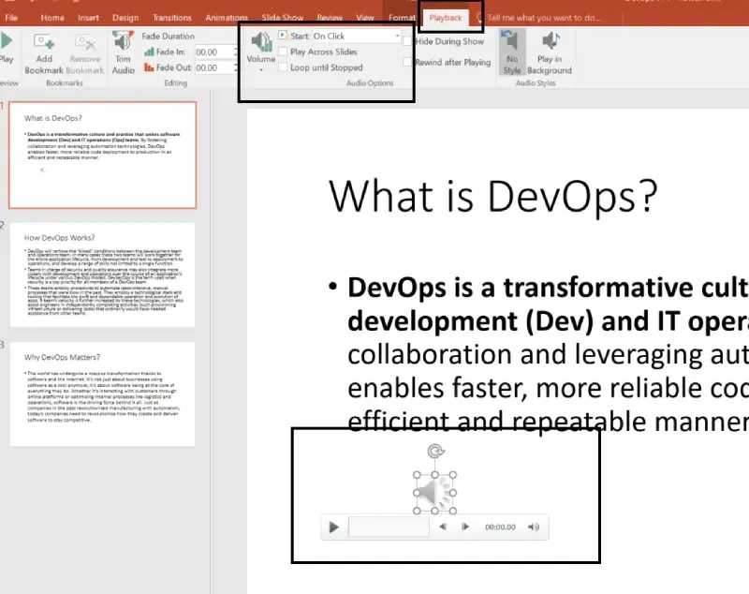Enable Play Across Slides checkbox
The height and width of the screenshot is (594, 749).
[x=283, y=52]
